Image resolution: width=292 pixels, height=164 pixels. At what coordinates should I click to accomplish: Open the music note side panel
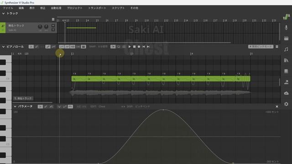(286, 50)
